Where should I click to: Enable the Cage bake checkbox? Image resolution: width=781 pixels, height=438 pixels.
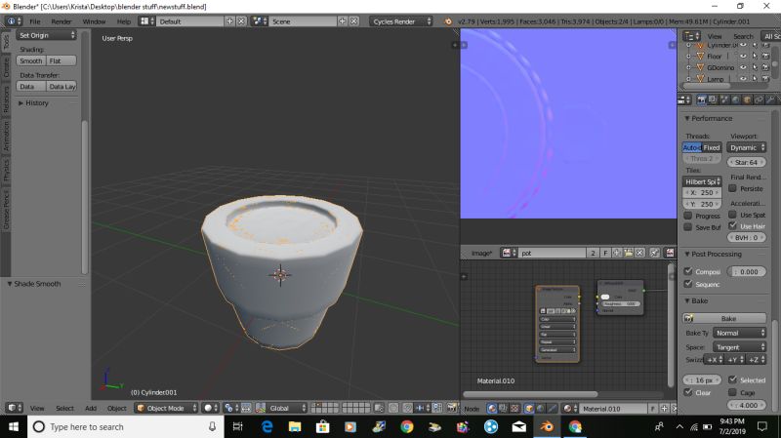click(732, 392)
